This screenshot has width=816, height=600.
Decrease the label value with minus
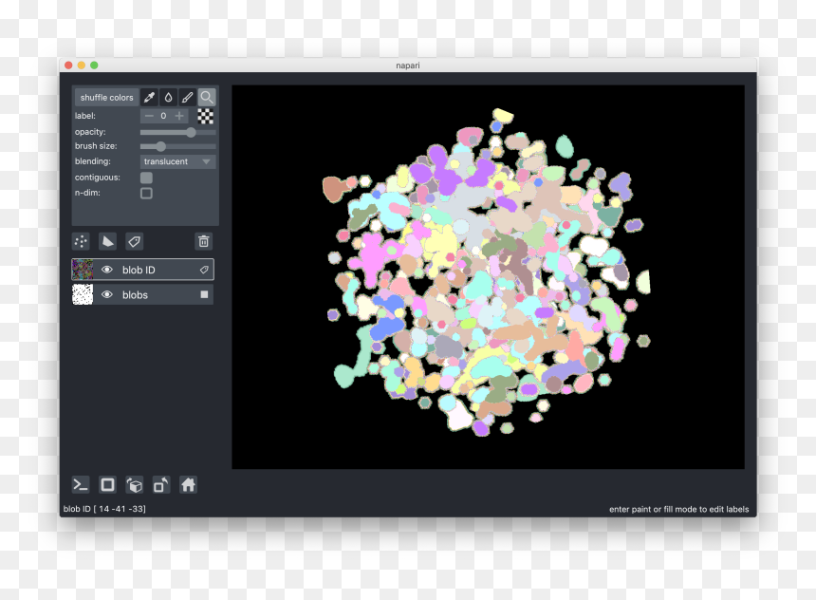pos(149,116)
